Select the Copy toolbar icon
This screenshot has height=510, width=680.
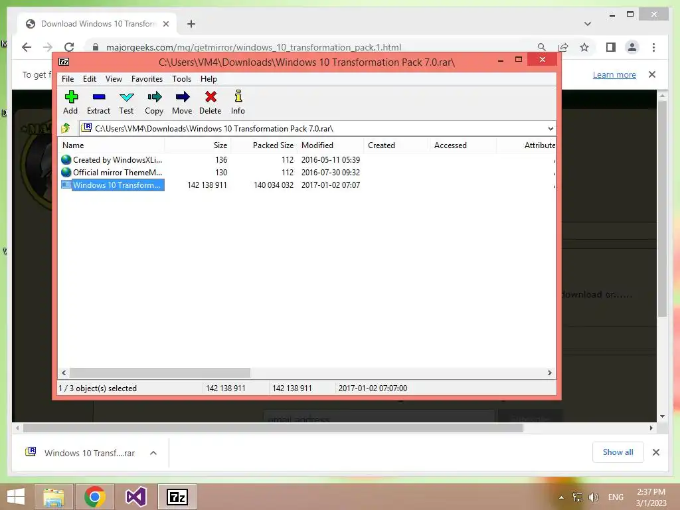click(x=154, y=97)
